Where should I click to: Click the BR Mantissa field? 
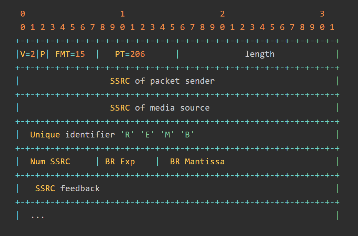(x=197, y=162)
